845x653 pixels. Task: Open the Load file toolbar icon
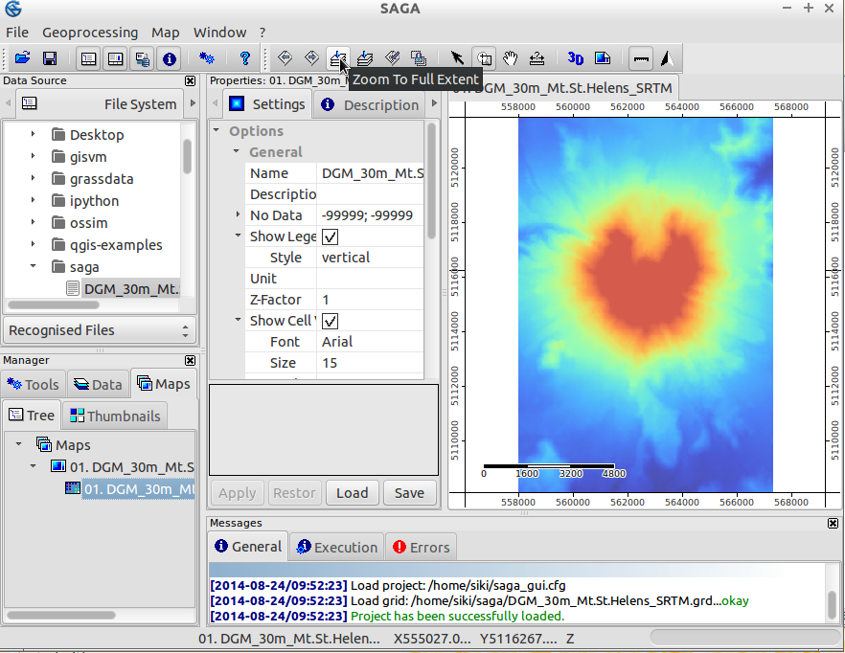tap(23, 57)
